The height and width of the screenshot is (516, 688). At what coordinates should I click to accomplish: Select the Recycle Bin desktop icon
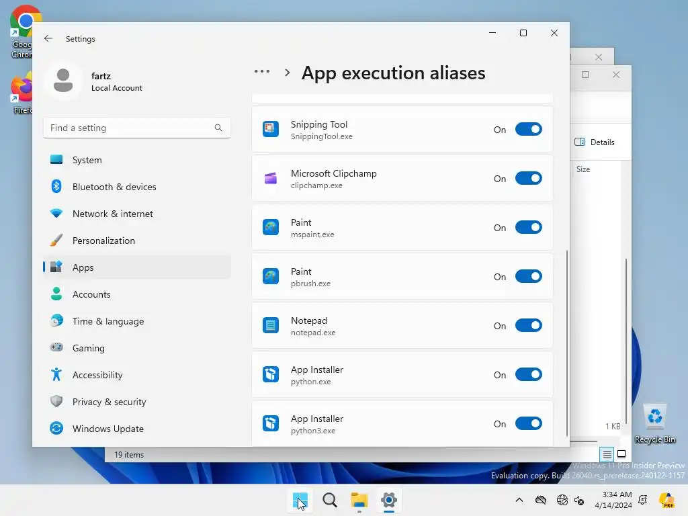655,423
